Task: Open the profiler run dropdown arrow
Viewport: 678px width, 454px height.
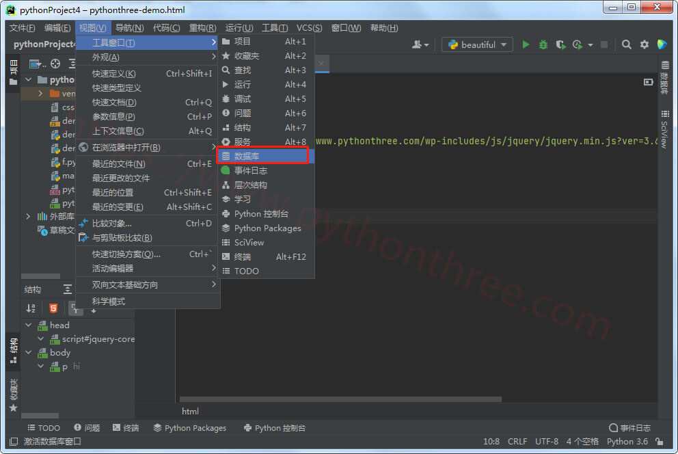Action: [591, 45]
